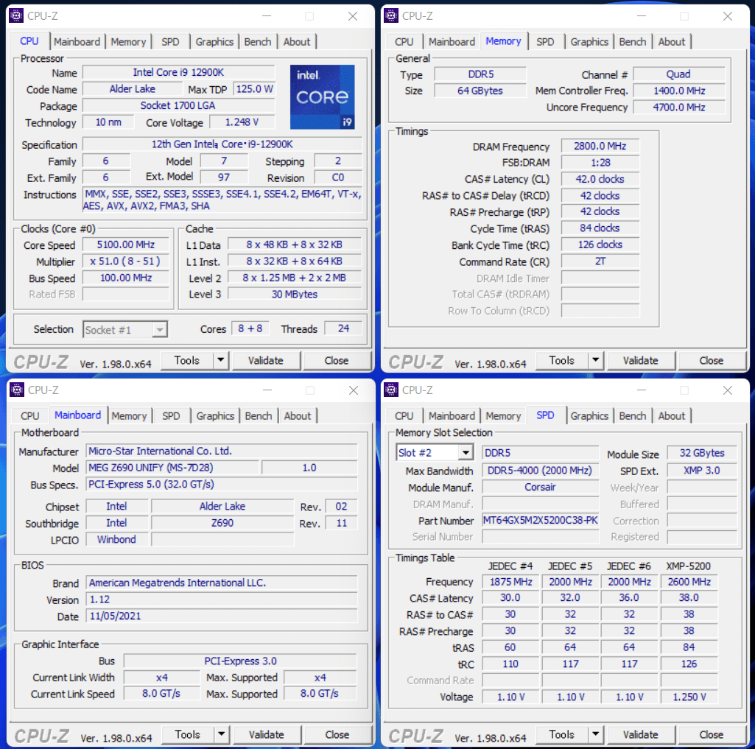This screenshot has height=749, width=755.
Task: Switch to the Memory tab in the SPD-tab window
Action: click(x=503, y=415)
